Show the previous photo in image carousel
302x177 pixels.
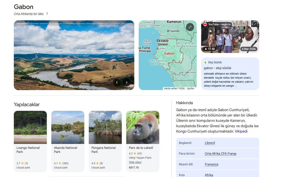[x=117, y=82]
